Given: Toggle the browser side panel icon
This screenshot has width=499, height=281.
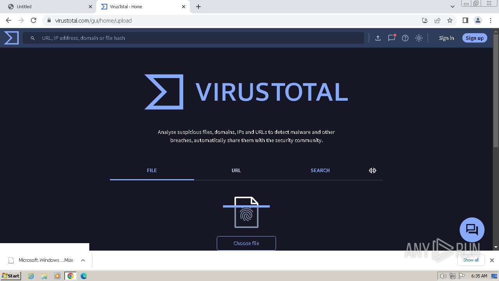Looking at the screenshot, I should click(465, 20).
